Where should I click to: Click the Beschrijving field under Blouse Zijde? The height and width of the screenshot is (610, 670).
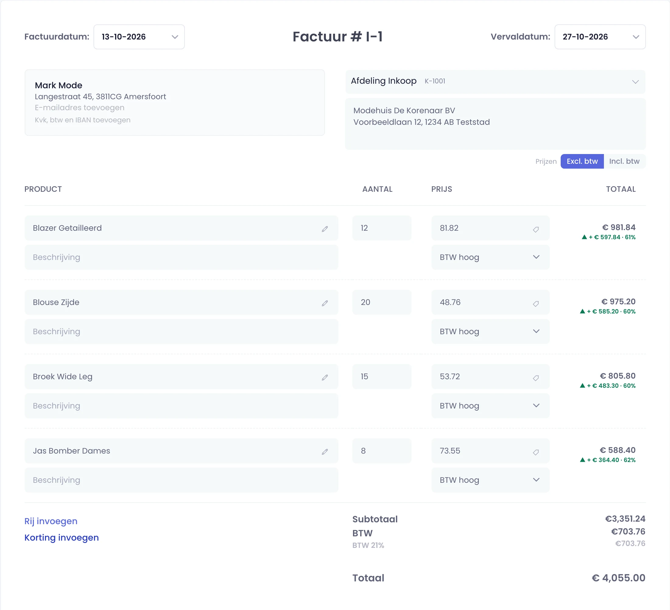pos(181,331)
